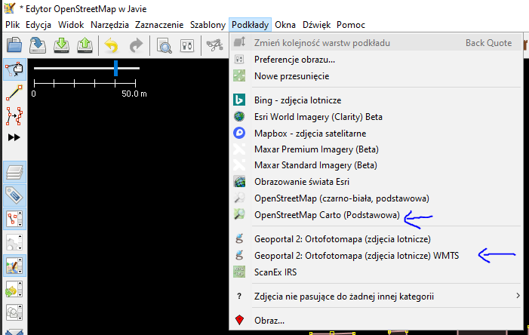Viewport: 529px width, 335px height.
Task: Click the Download data green arrow icon
Action: [61, 45]
